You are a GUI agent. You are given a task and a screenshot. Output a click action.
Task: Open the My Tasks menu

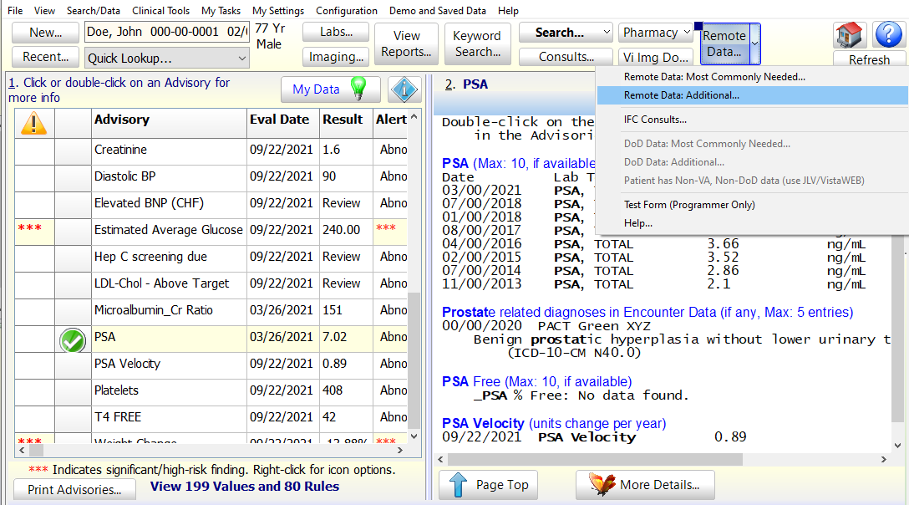[221, 10]
